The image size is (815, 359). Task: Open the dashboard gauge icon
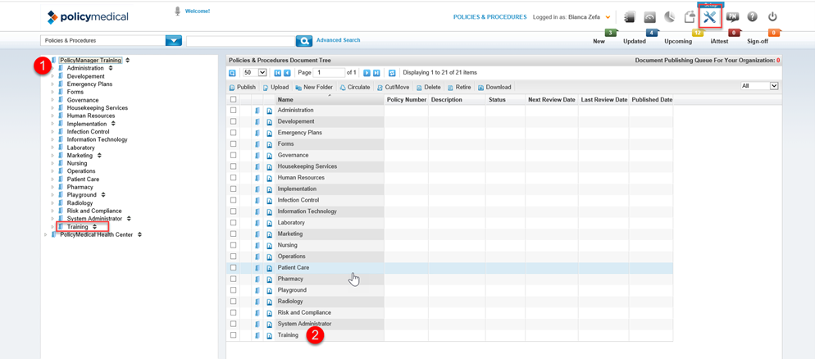(650, 17)
